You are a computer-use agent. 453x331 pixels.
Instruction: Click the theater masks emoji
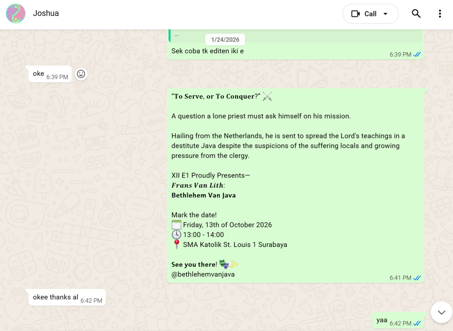coord(225,265)
